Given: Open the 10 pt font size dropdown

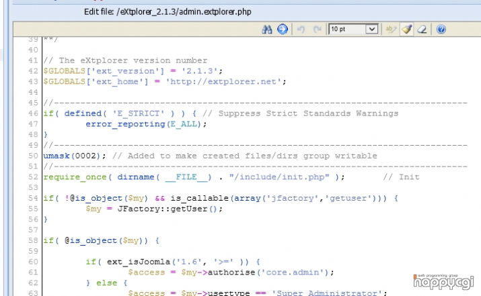Looking at the screenshot, I should [x=353, y=29].
